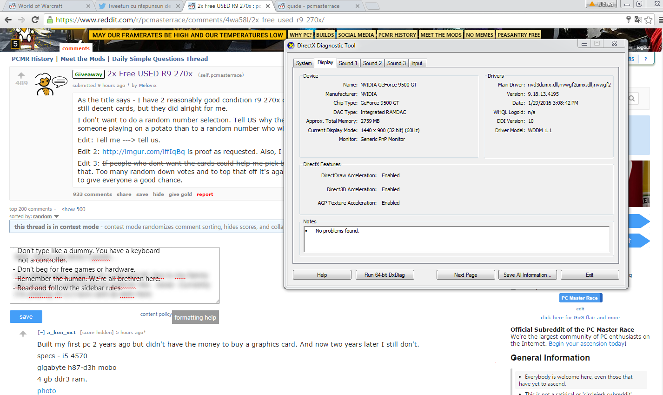Close the guide - pcmasterrace browser tab
The width and height of the screenshot is (663, 395).
pos(357,6)
